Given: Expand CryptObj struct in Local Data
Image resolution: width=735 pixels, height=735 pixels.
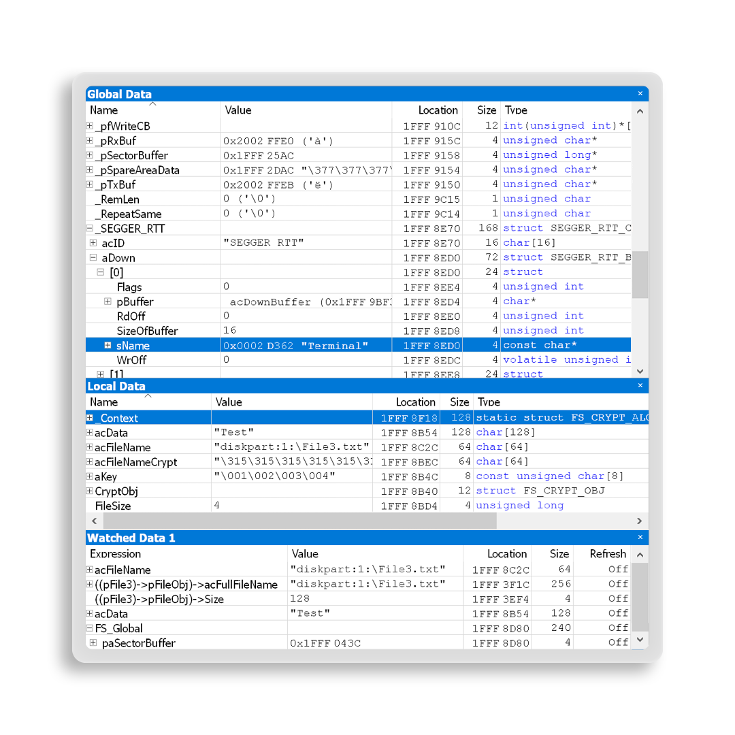Looking at the screenshot, I should point(90,491).
